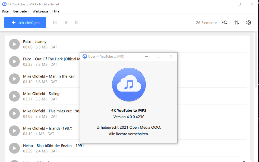This screenshot has height=162, width=259.
Task: Play Heino - Blau blüht der Enzian
Action: pos(14,148)
